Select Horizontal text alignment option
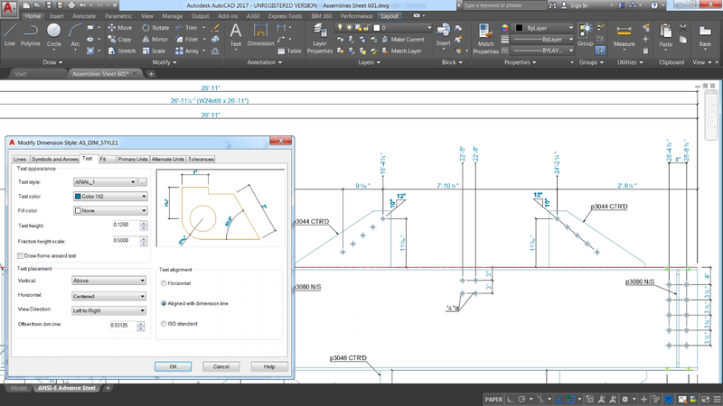Screen dimensions: 723x406 click(164, 283)
